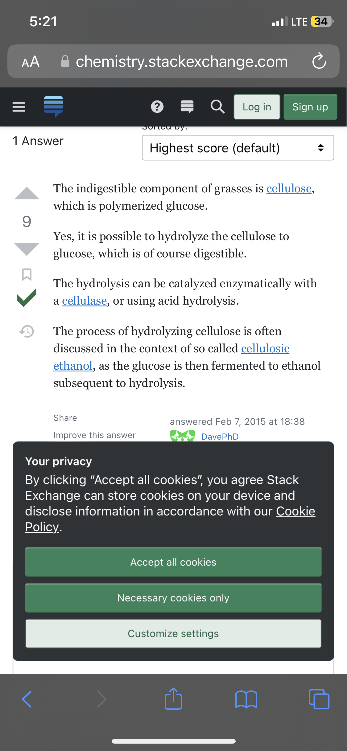Follow the cellulase link
The image size is (347, 751).
point(84,301)
